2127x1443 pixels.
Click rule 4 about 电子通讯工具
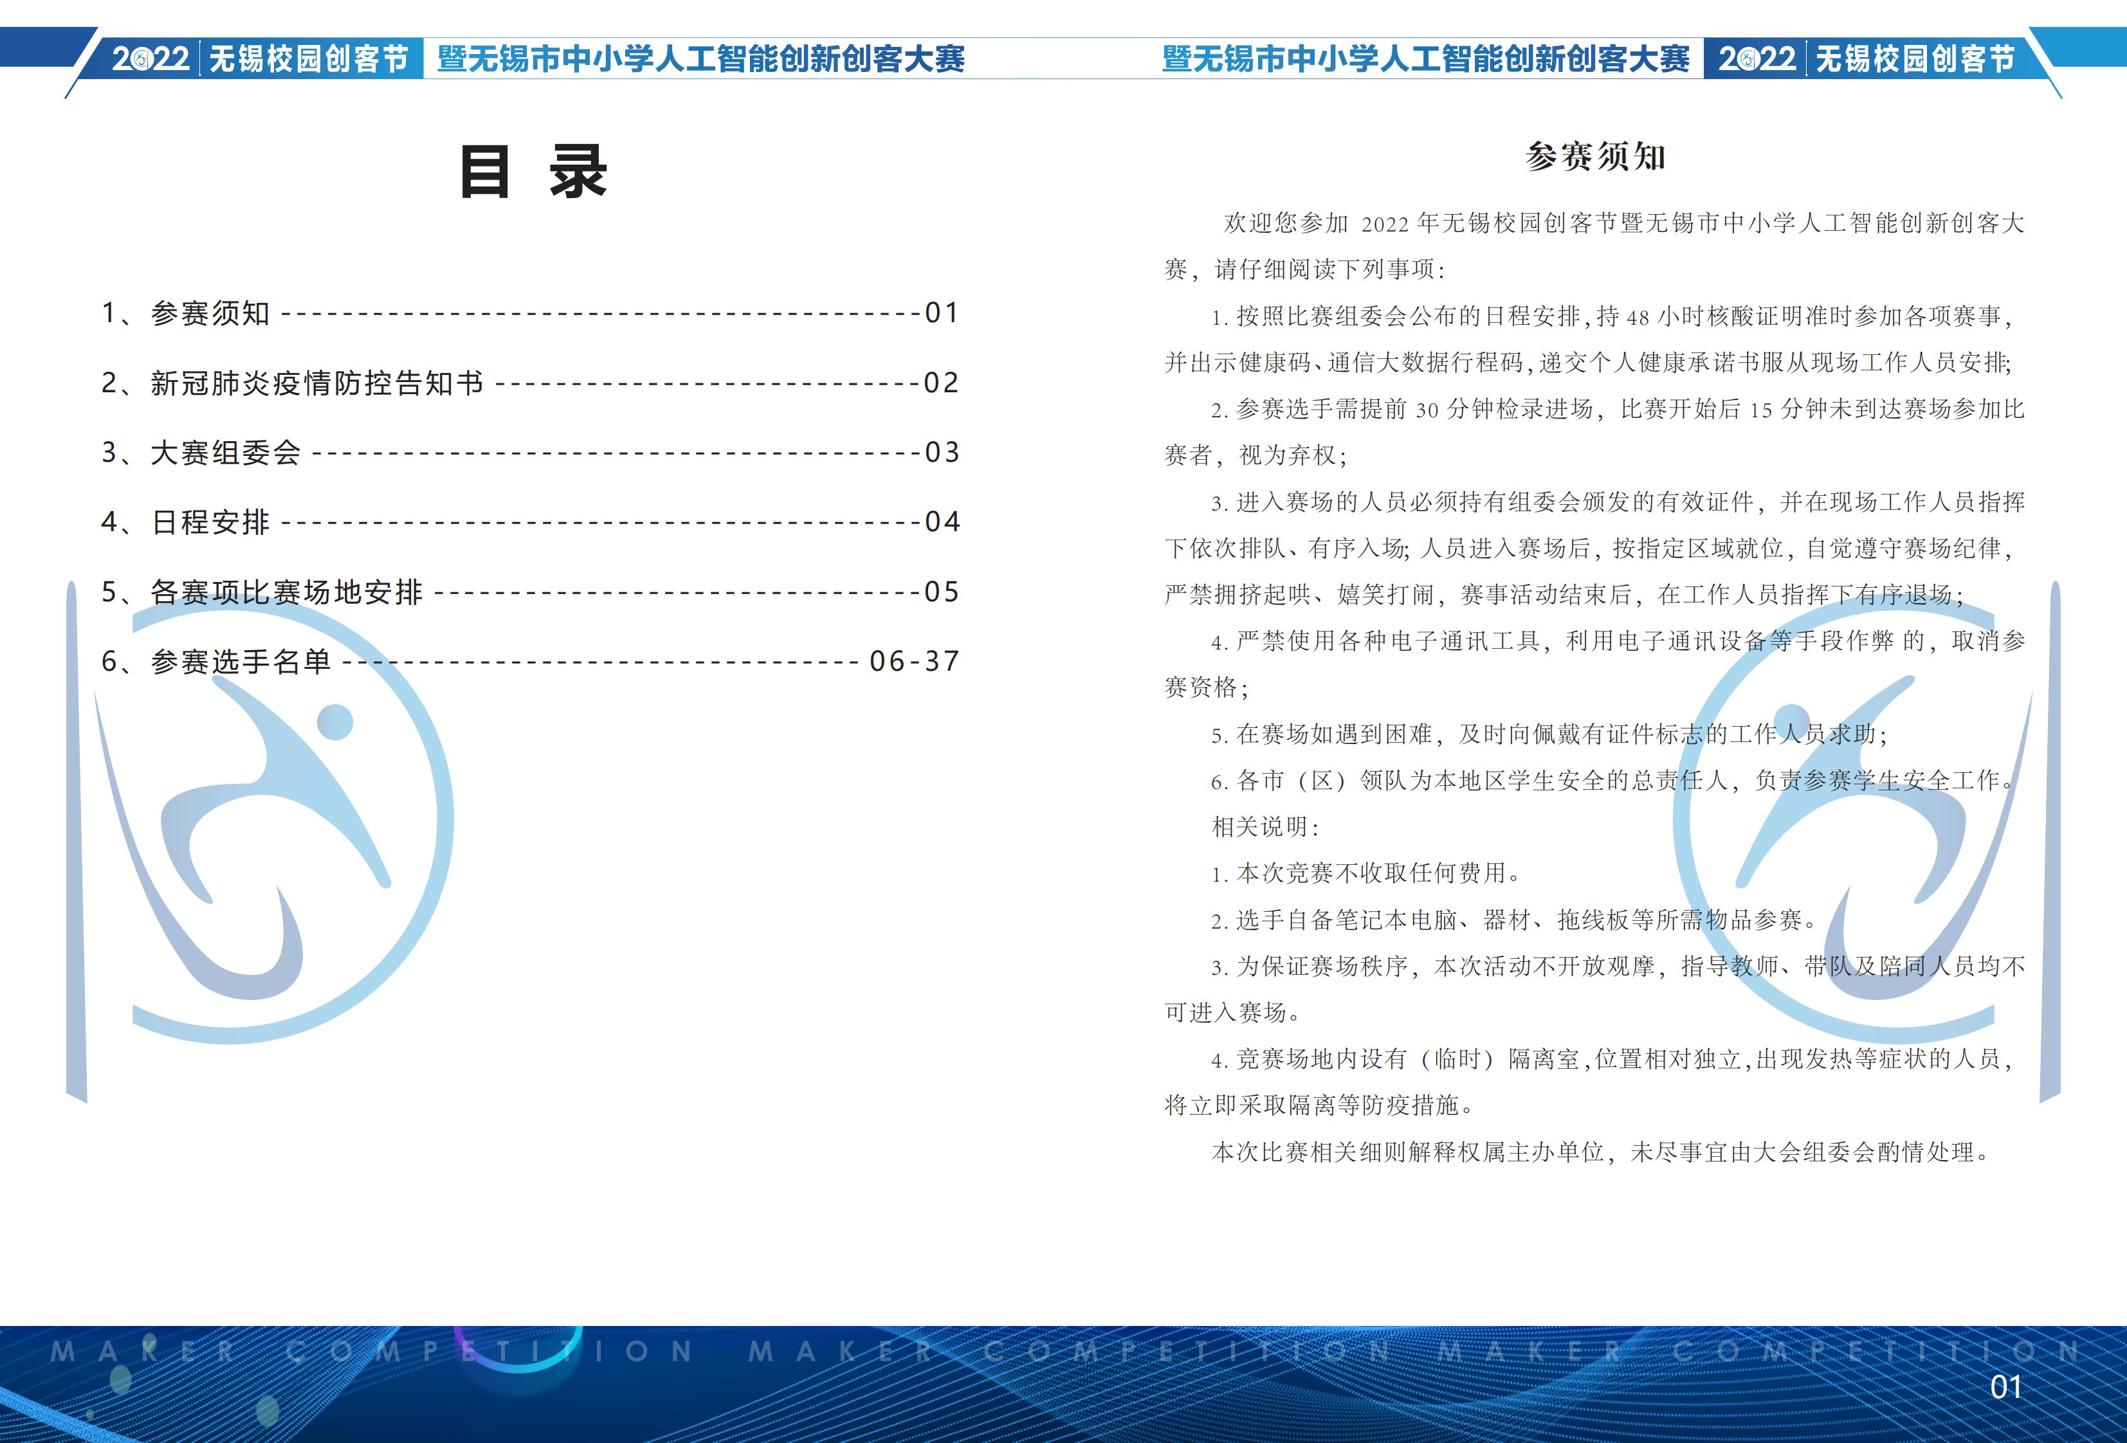pyautogui.click(x=1594, y=664)
